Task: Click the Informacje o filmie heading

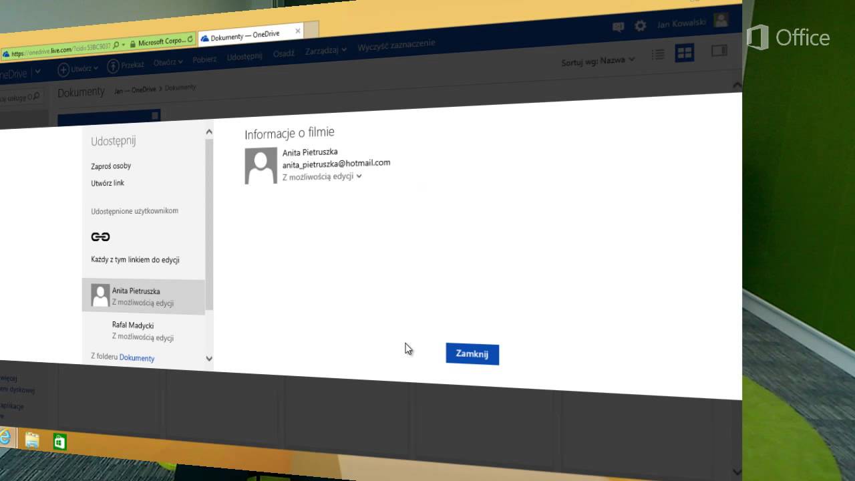Action: click(x=289, y=134)
